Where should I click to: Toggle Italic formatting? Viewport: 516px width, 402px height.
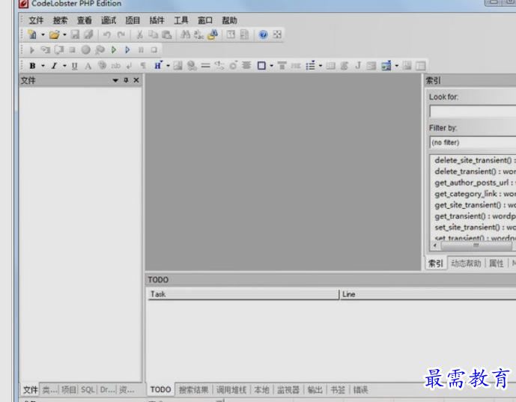[x=54, y=66]
